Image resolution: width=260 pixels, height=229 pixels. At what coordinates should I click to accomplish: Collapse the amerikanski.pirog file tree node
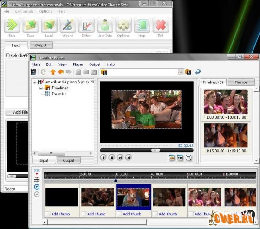(x=34, y=82)
